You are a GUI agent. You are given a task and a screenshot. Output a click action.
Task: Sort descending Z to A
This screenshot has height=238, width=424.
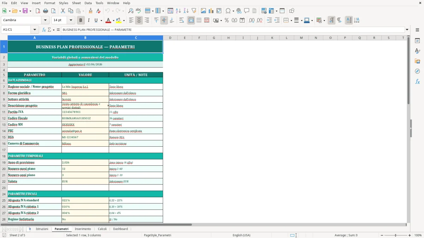pyautogui.click(x=186, y=11)
